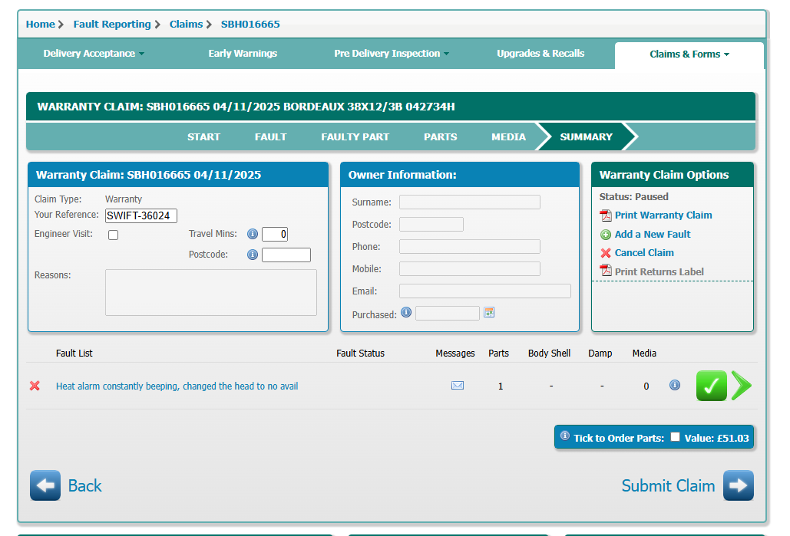The image size is (790, 536).
Task: Click the Submit Claim text
Action: point(668,485)
